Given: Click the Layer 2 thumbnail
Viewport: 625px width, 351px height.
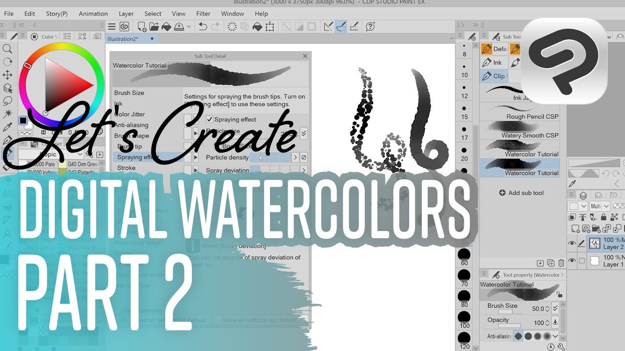Looking at the screenshot, I should [594, 243].
